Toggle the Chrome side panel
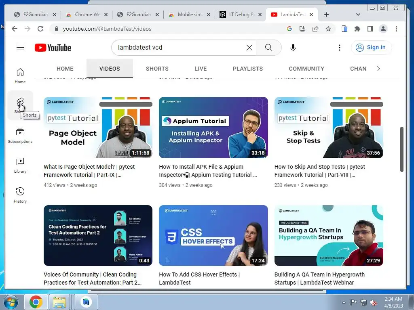 [x=370, y=29]
